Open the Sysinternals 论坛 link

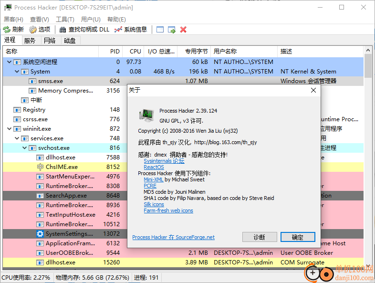tap(164, 161)
